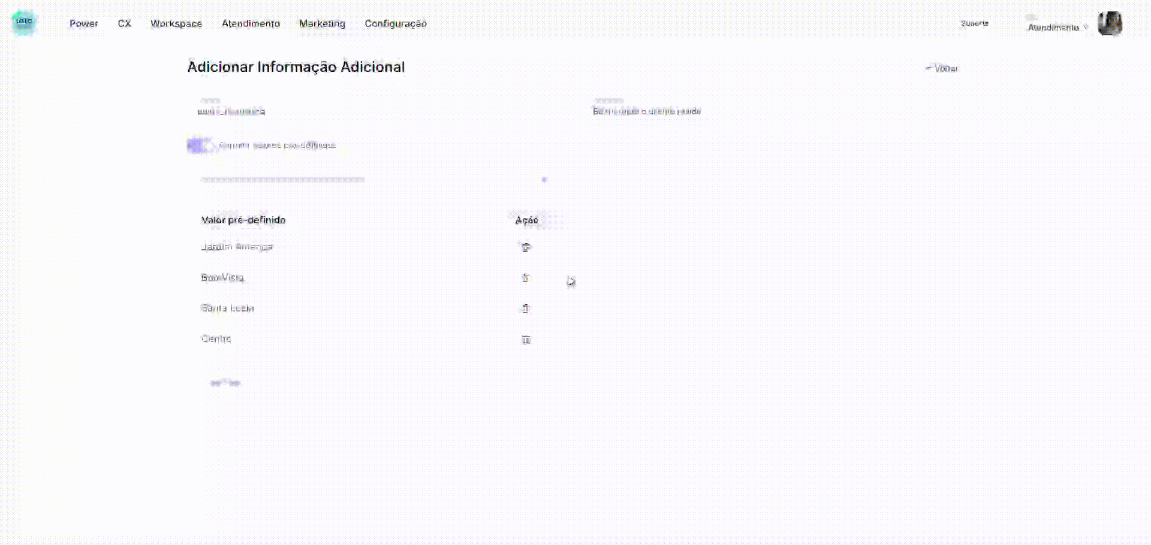Open the Workspace menu
Viewport: 1151px width, 545px height.
point(176,23)
